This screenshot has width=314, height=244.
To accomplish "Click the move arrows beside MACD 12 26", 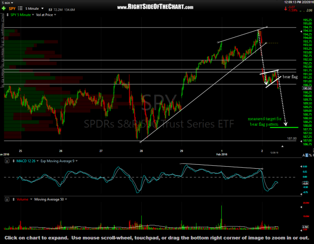I will pyautogui.click(x=14, y=161).
